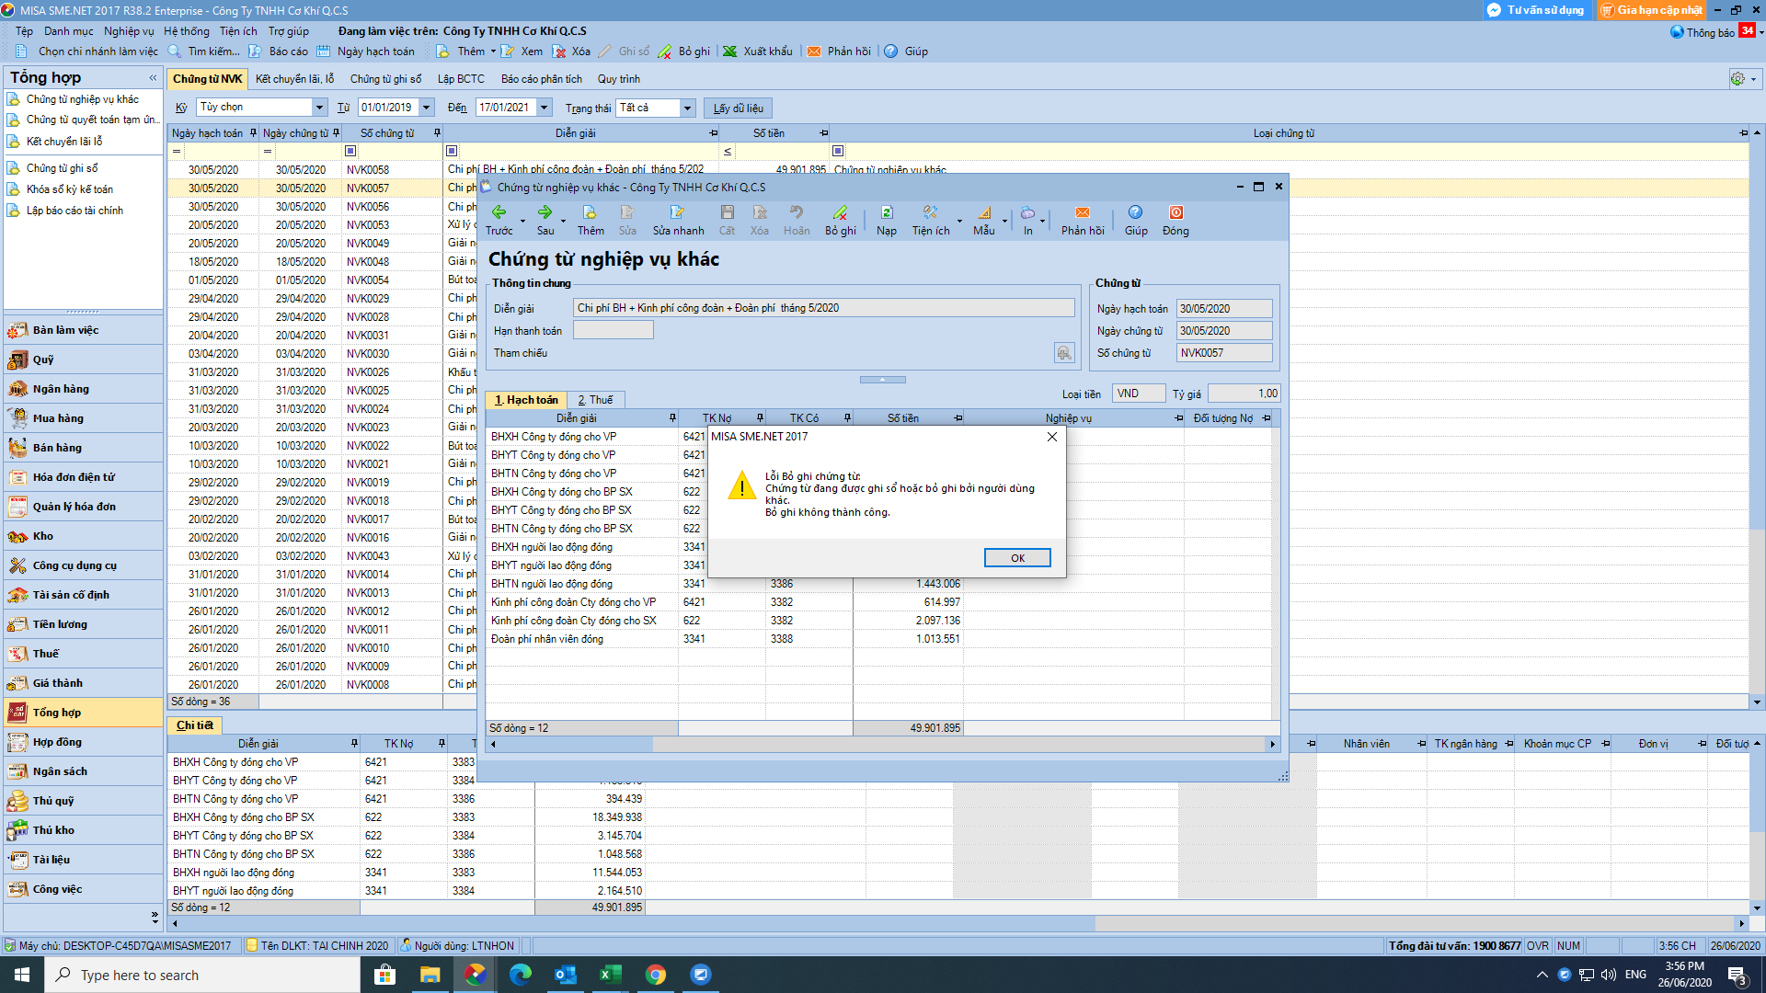
Task: Click the Đóng close icon in toolbar
Action: point(1175,212)
